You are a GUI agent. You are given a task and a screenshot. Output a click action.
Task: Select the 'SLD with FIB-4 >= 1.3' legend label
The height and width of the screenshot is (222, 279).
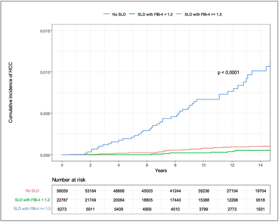click(203, 14)
